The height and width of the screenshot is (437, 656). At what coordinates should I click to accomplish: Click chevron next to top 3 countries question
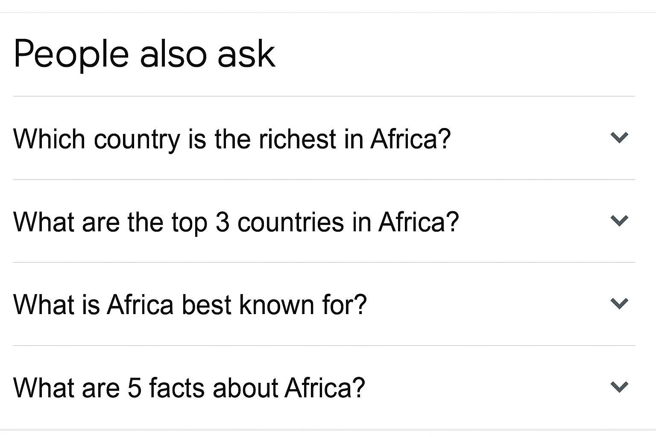619,221
